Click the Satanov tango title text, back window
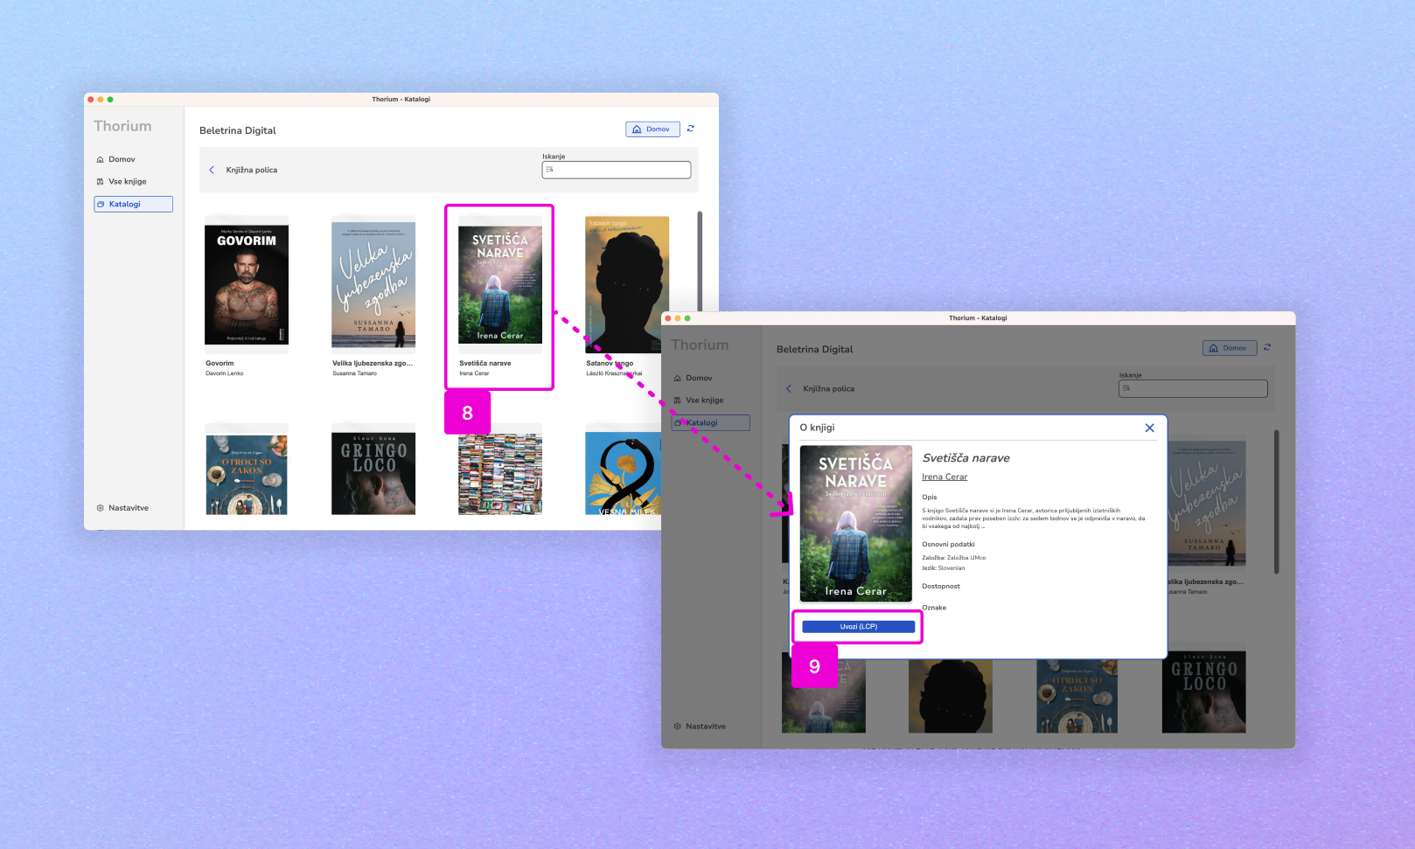This screenshot has width=1415, height=849. click(610, 363)
